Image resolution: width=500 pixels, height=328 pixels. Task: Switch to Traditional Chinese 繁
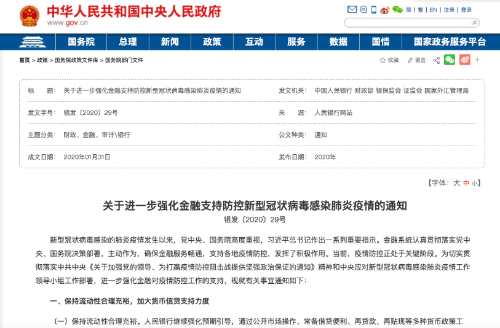[x=421, y=10]
